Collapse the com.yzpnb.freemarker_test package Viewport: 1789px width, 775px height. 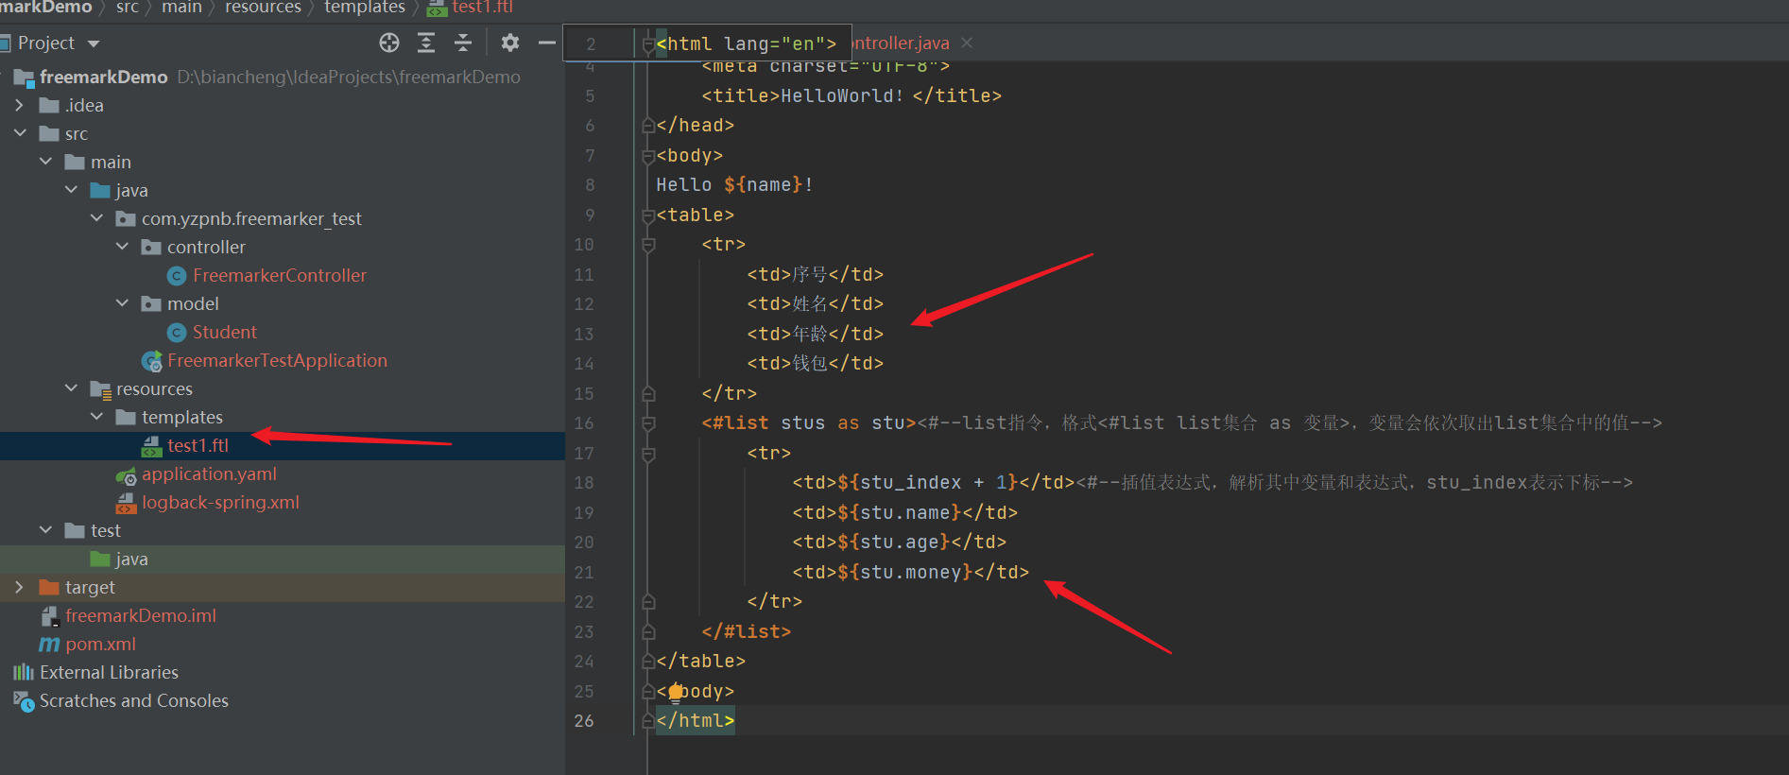(96, 218)
